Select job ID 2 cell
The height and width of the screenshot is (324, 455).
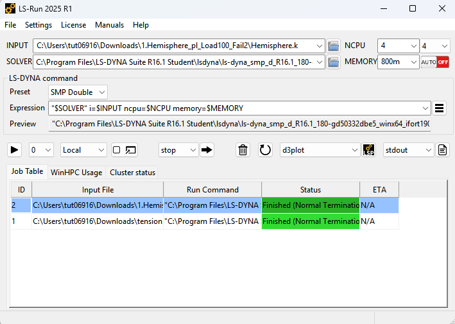point(21,205)
